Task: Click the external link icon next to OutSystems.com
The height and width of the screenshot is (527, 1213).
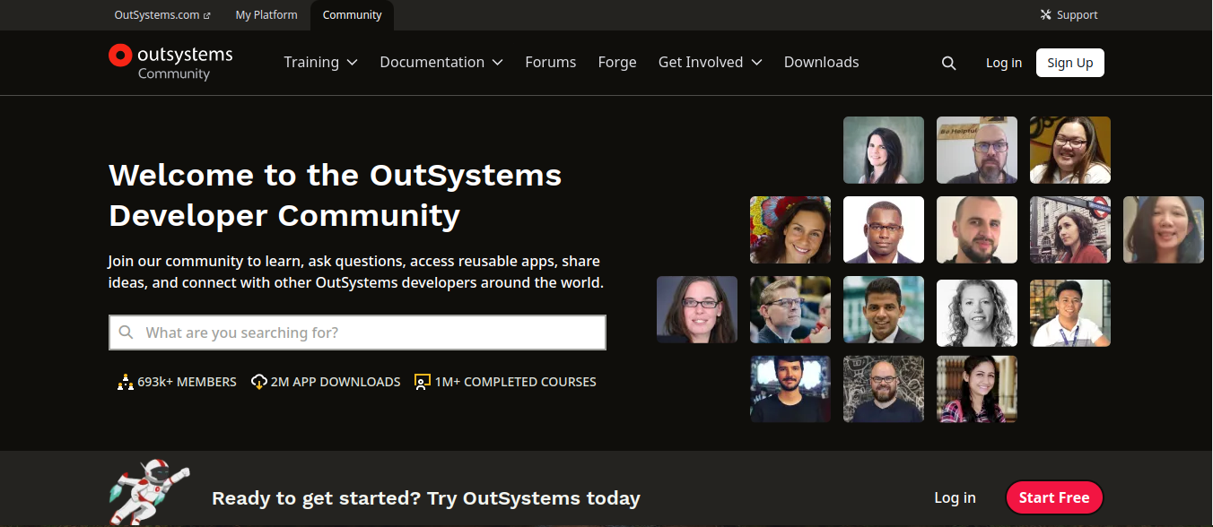Action: pyautogui.click(x=207, y=15)
